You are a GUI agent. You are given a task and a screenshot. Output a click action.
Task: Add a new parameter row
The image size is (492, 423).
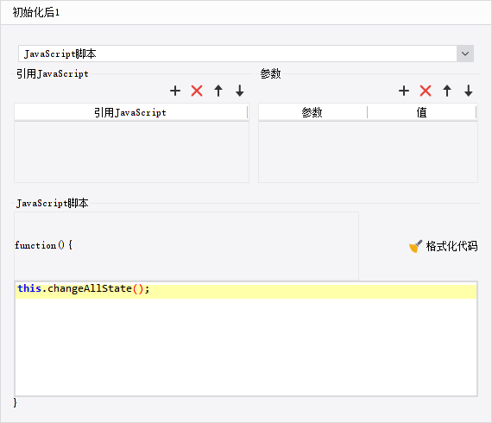pyautogui.click(x=404, y=91)
